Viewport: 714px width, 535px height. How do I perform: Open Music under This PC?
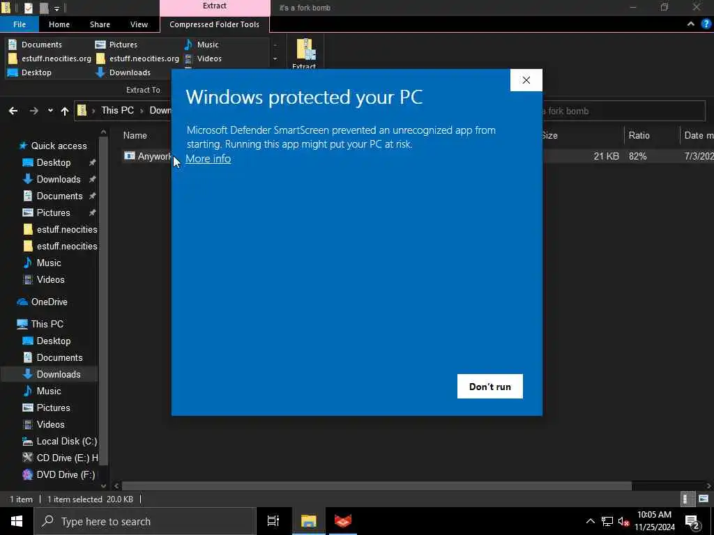[x=49, y=391]
